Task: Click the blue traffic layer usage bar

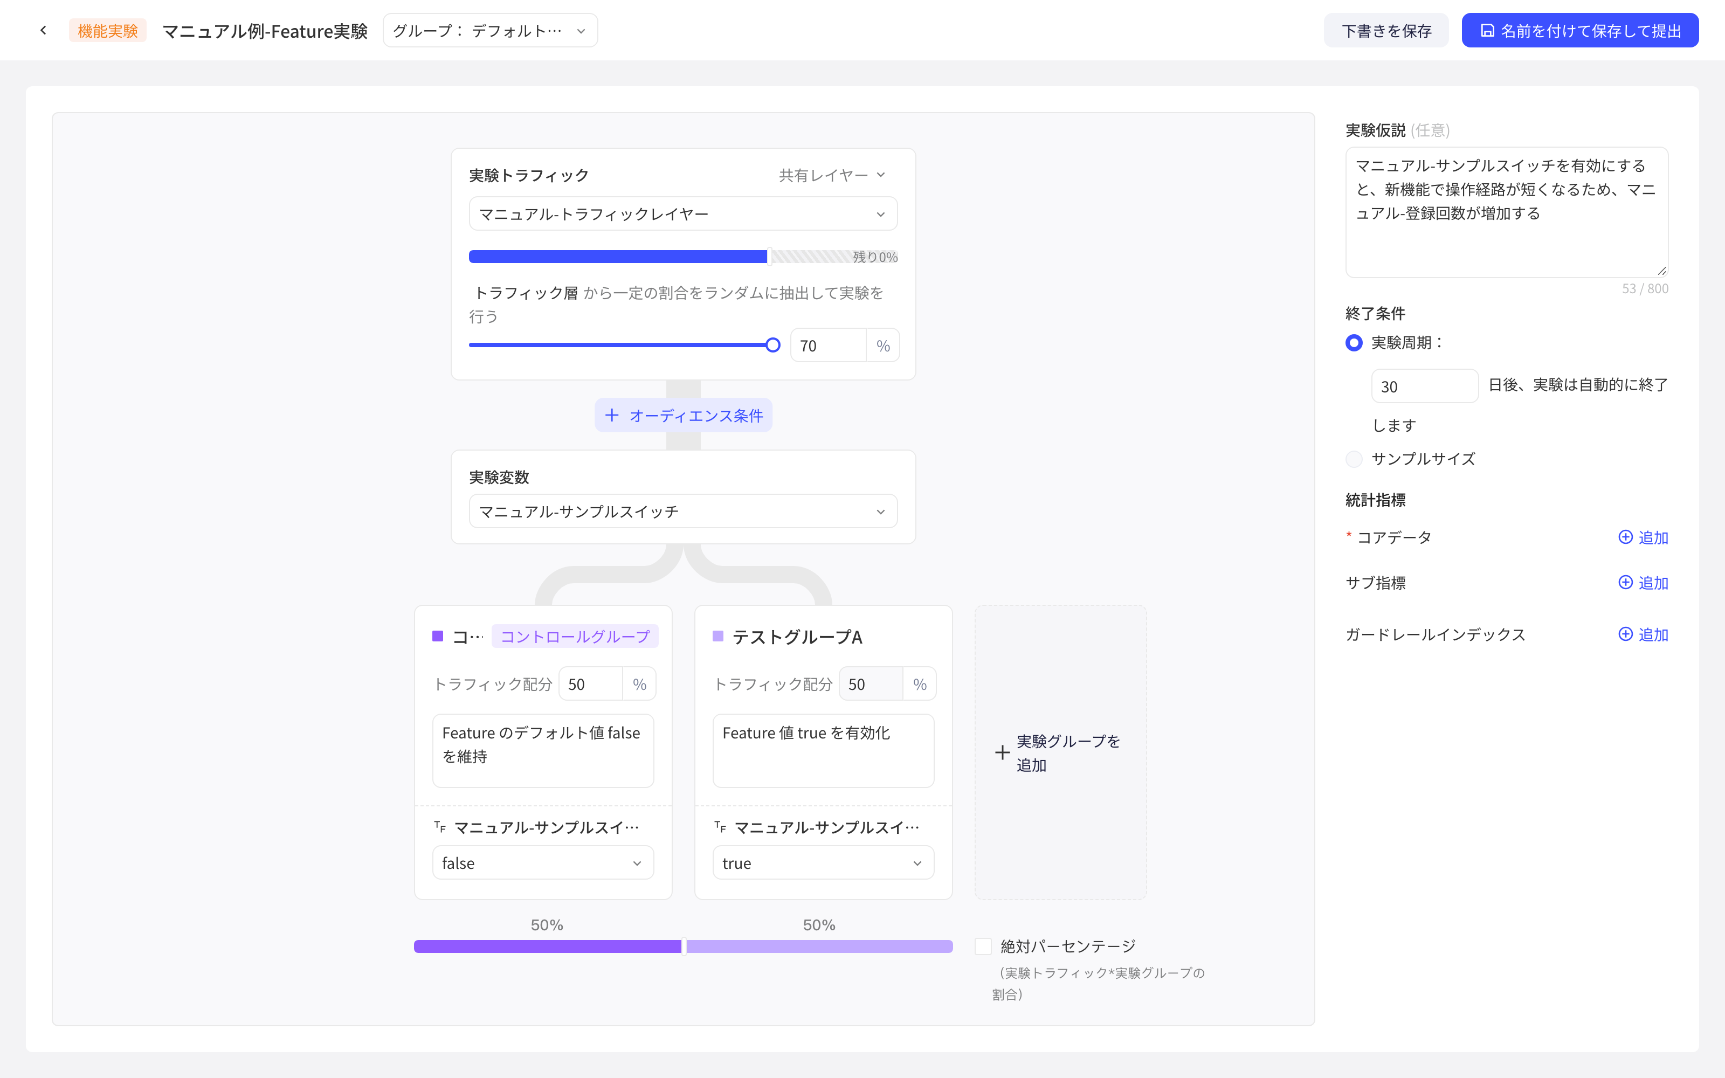Action: coord(618,257)
